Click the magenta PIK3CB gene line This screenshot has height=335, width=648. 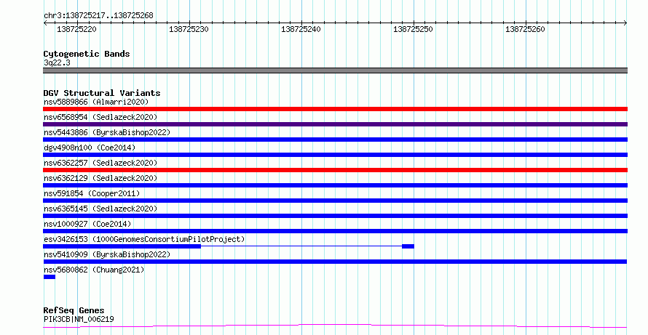[335, 326]
